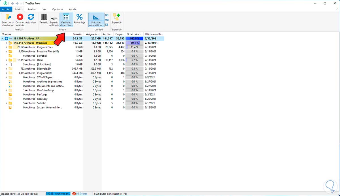The height and width of the screenshot is (196, 340).
Task: Expand the Program Files folder node
Action: click(x=6, y=47)
